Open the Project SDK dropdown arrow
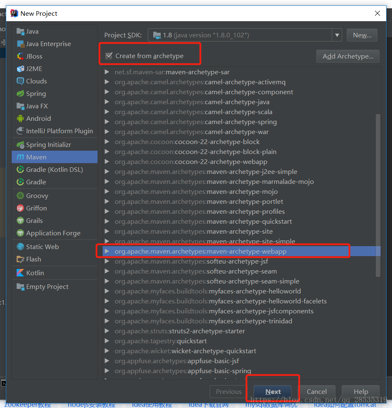 337,35
